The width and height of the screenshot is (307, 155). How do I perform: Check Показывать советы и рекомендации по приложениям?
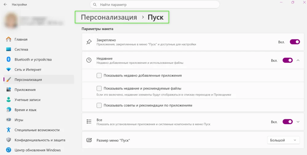[99, 105]
